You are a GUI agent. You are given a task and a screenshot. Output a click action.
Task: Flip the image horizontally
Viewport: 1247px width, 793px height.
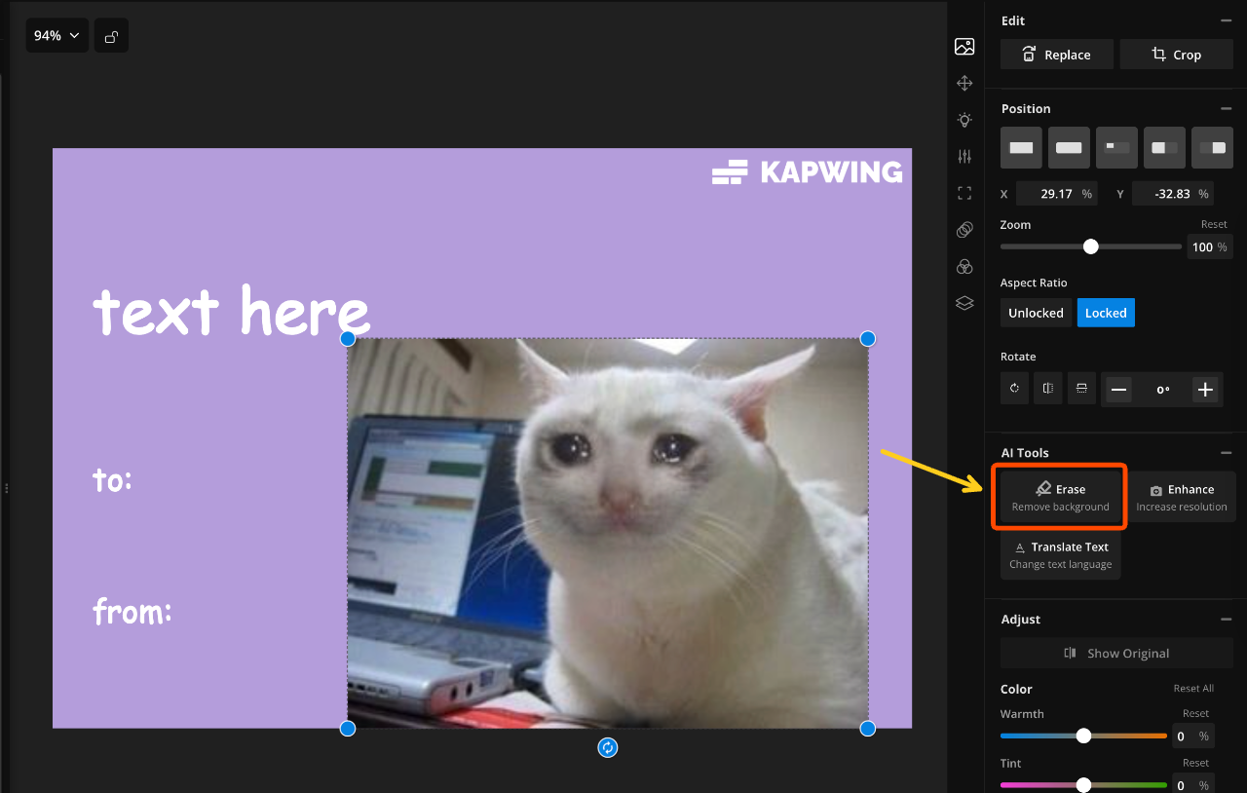(1047, 388)
